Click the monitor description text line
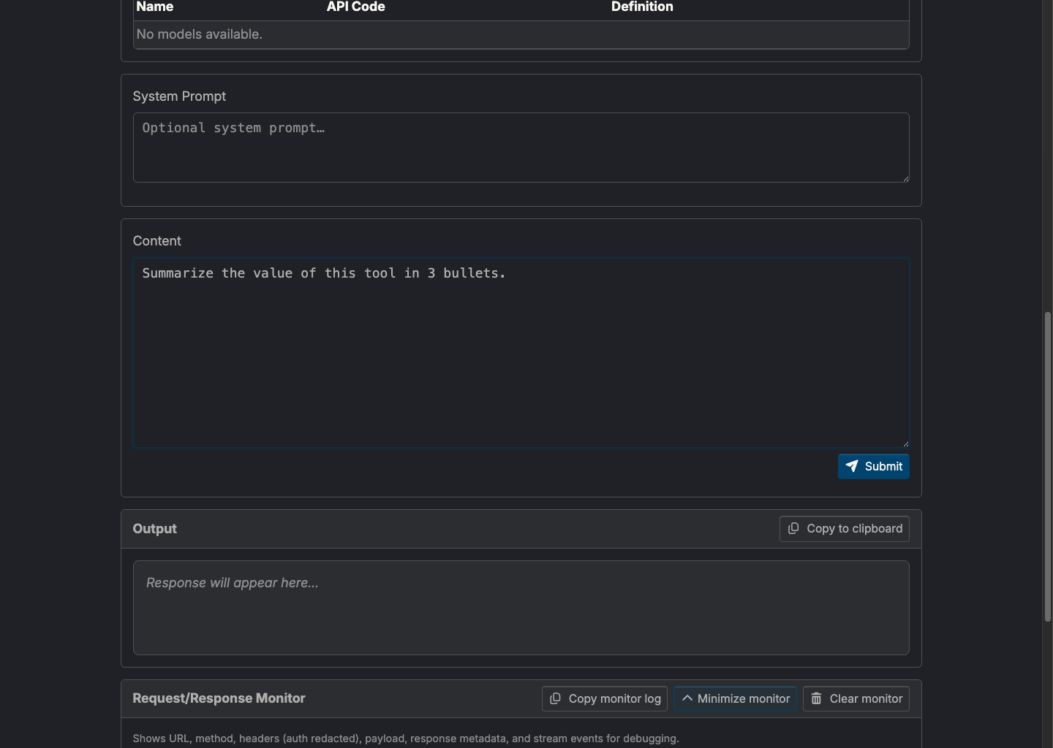The height and width of the screenshot is (748, 1053). click(x=405, y=739)
